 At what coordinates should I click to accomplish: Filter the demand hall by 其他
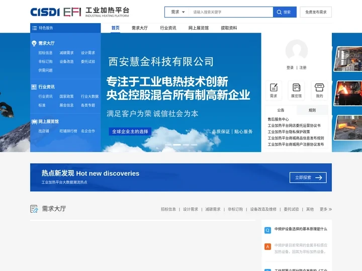coord(310,209)
